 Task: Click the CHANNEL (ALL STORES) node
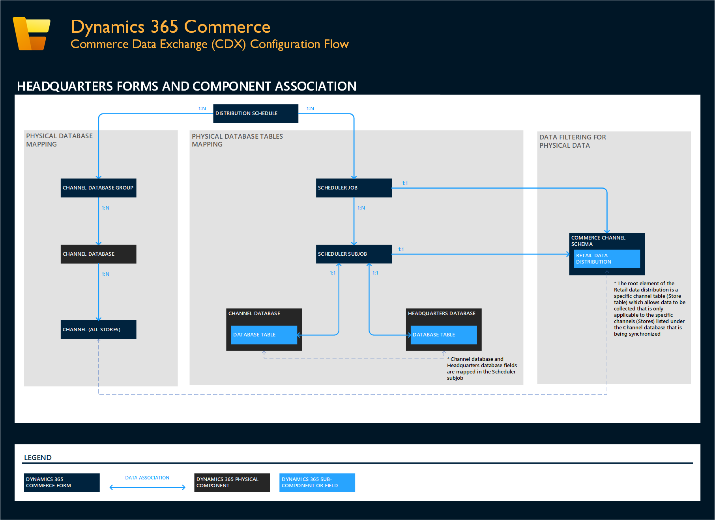[98, 330]
